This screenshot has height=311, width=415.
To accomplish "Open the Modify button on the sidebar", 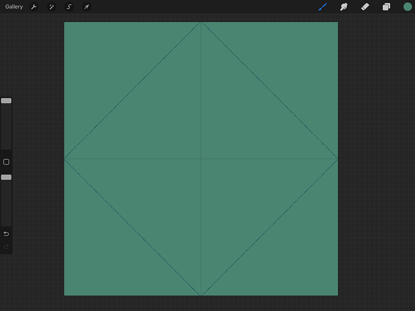I will tap(6, 161).
